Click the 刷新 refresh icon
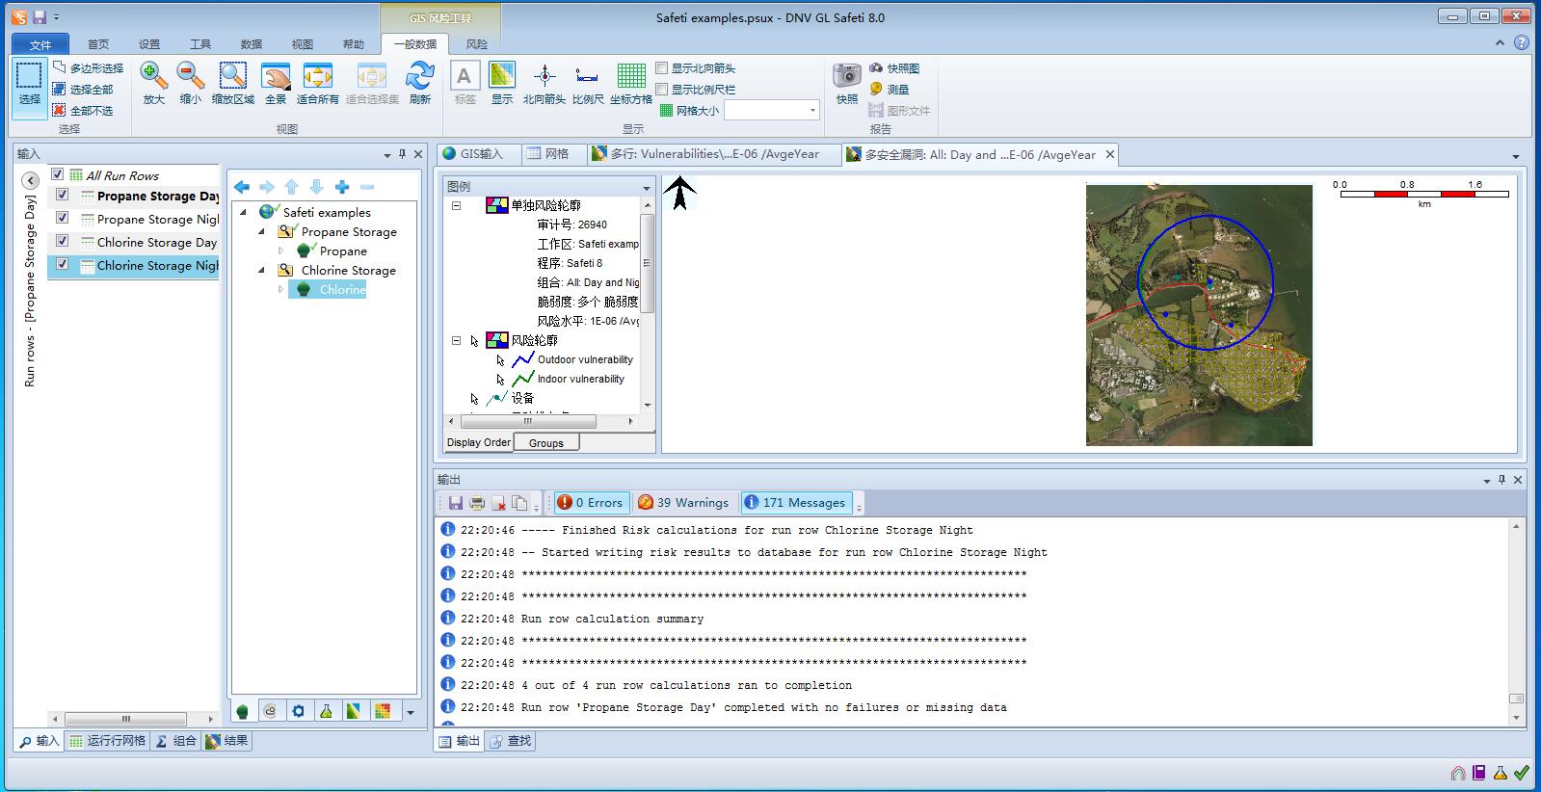1541x792 pixels. [420, 76]
